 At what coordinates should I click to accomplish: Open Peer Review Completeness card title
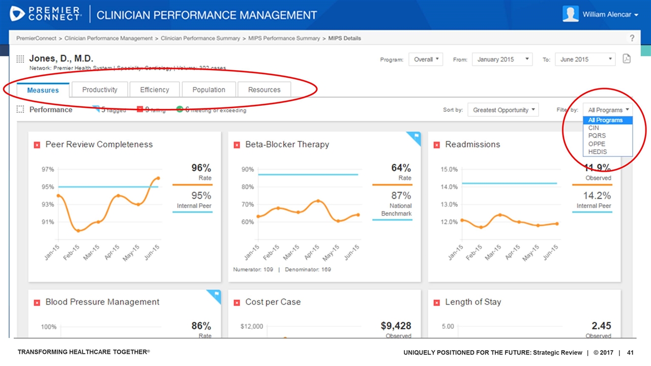click(x=99, y=145)
